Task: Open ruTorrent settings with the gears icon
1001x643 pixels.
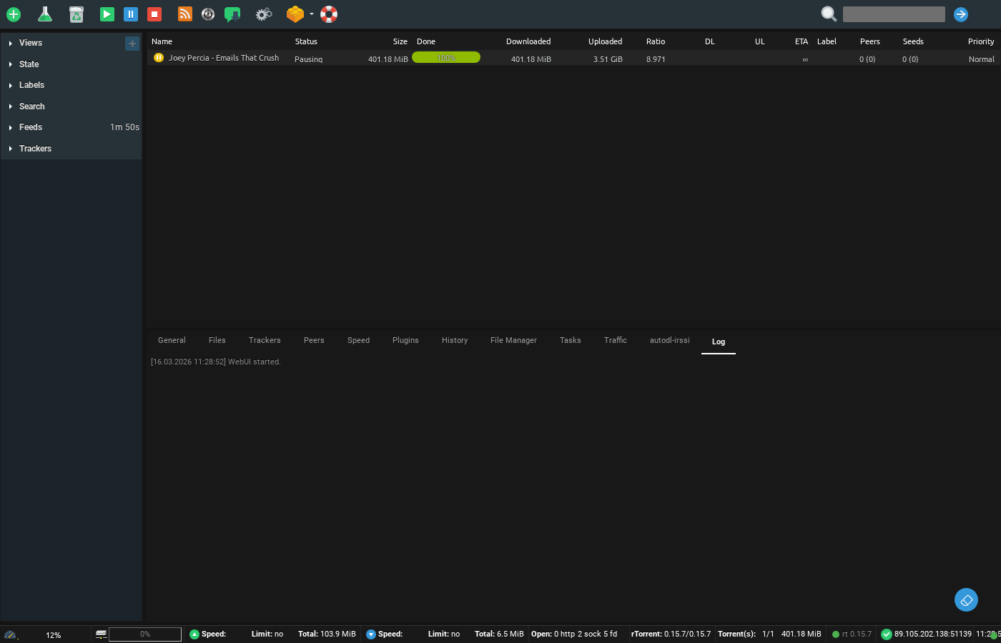Action: coord(263,14)
